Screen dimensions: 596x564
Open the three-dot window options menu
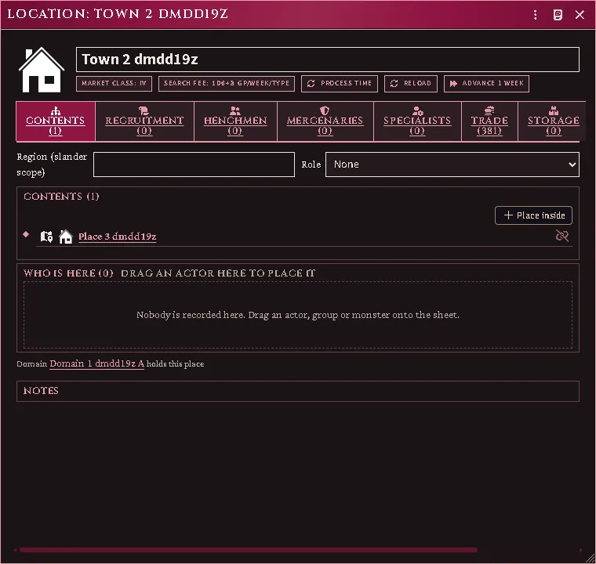click(x=535, y=15)
